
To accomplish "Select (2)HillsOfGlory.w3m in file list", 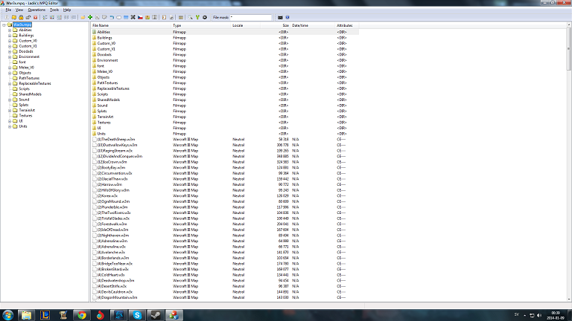I will pos(113,190).
